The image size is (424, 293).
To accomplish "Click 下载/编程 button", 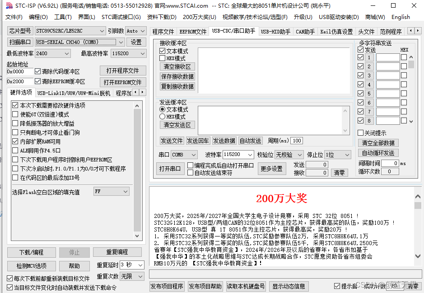I will tap(31, 252).
